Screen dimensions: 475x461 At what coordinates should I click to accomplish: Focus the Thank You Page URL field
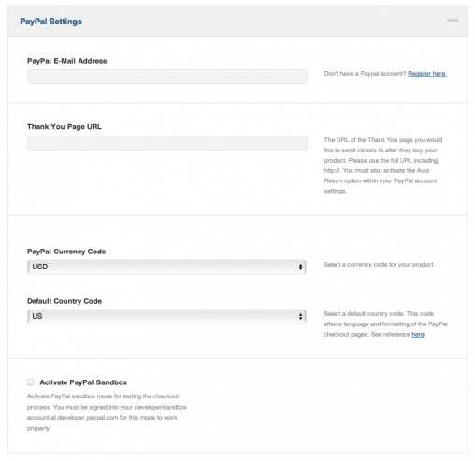tap(167, 143)
